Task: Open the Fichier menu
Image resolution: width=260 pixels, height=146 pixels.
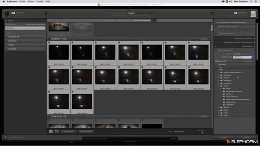Action: click(x=22, y=2)
